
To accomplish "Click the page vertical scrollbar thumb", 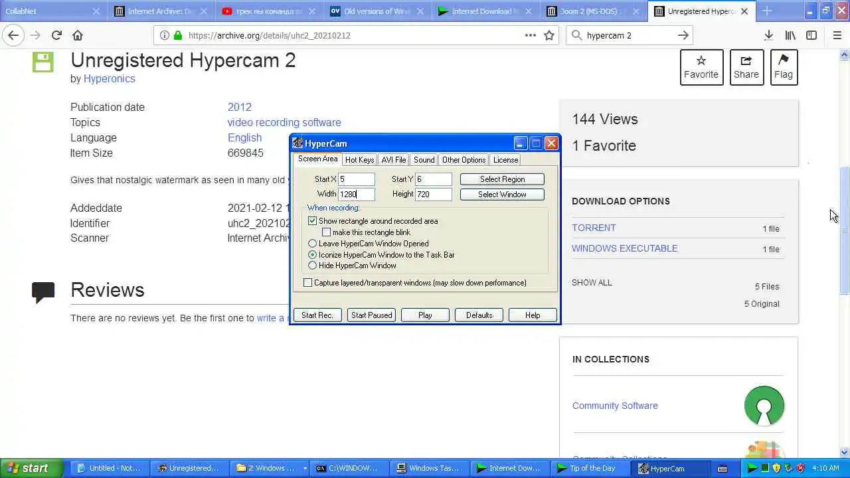I will pos(845,230).
